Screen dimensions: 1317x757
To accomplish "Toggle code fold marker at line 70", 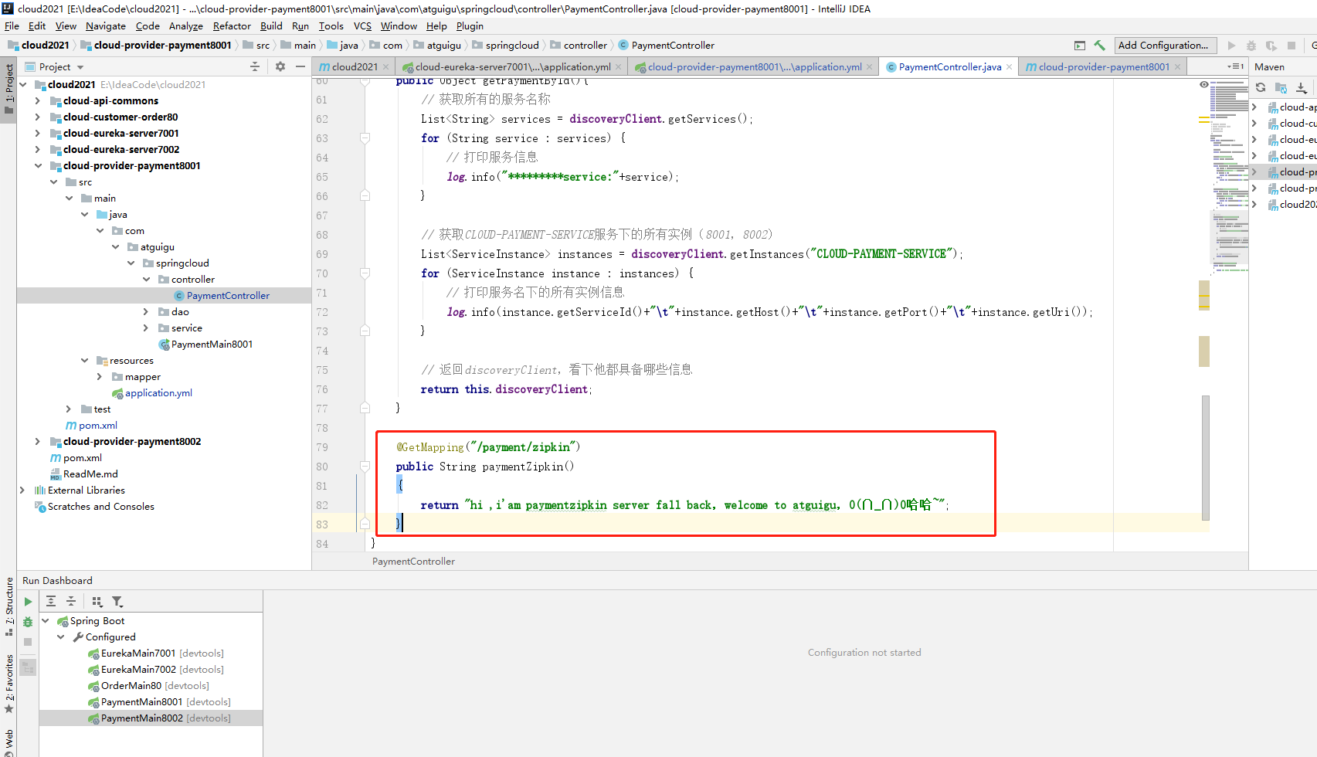I will (365, 273).
